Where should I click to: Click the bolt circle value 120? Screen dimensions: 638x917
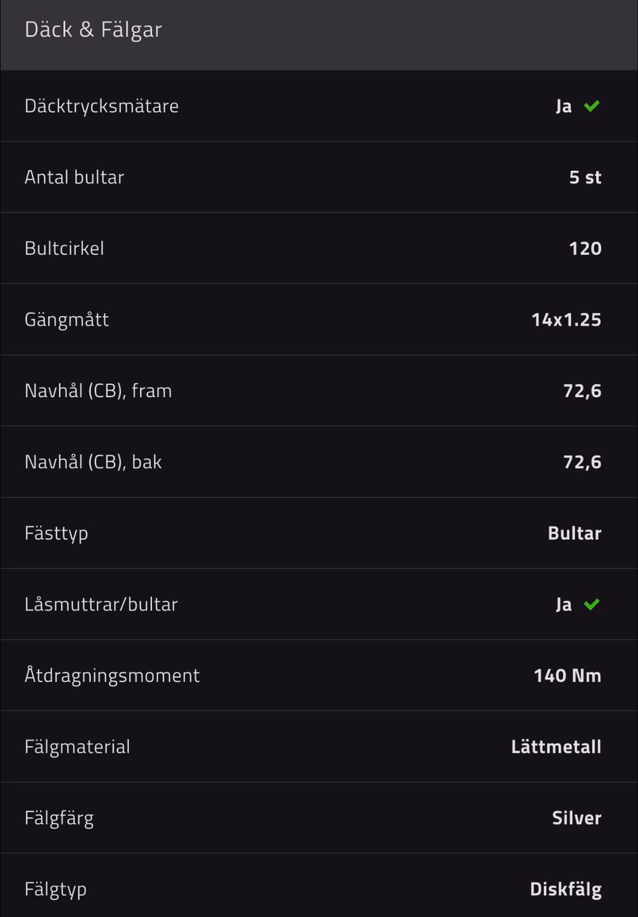click(x=585, y=249)
